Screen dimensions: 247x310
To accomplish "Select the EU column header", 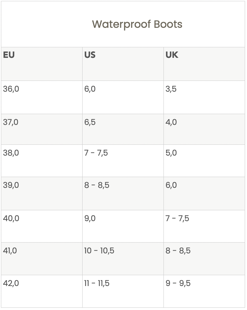I will 9,55.
